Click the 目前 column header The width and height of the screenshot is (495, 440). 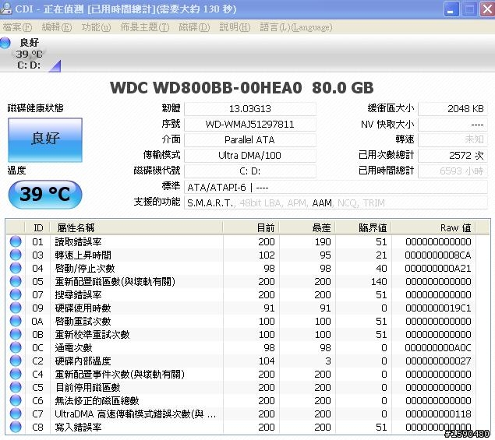(251, 227)
